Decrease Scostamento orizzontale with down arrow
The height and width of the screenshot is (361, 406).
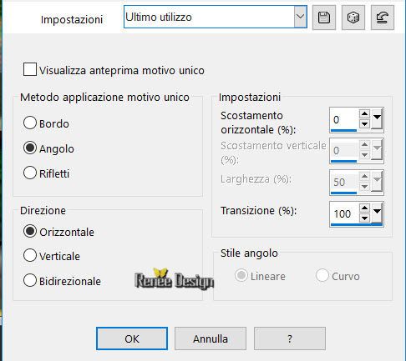(364, 124)
